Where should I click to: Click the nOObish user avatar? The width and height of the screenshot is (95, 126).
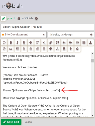point(19,18)
